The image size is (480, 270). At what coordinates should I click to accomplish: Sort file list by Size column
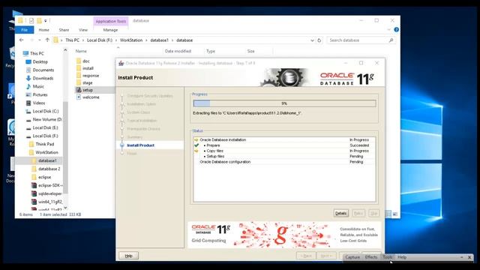(250, 51)
